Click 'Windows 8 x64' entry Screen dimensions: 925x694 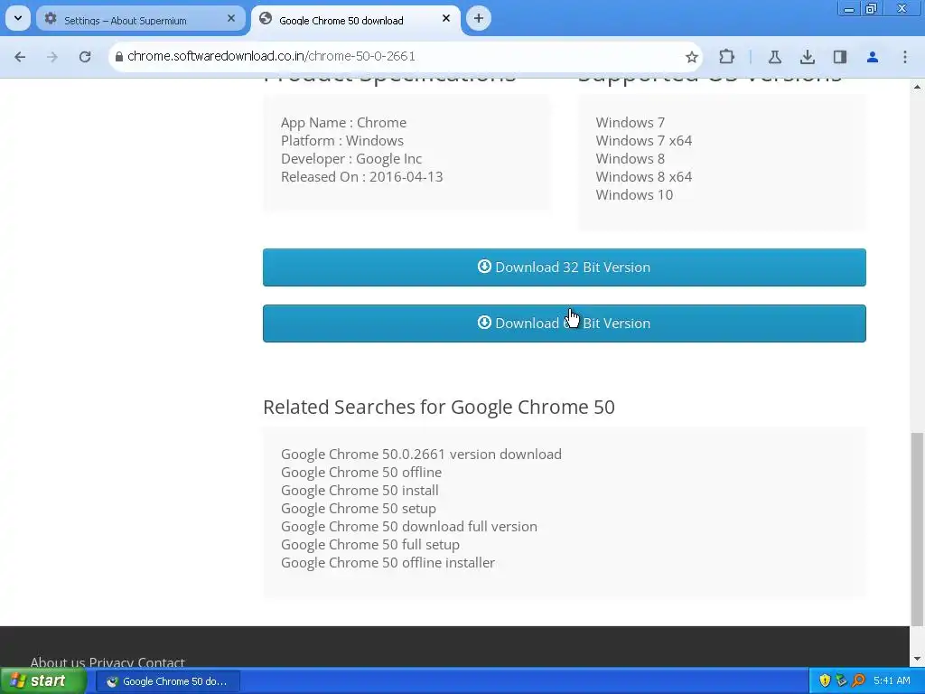click(x=643, y=177)
